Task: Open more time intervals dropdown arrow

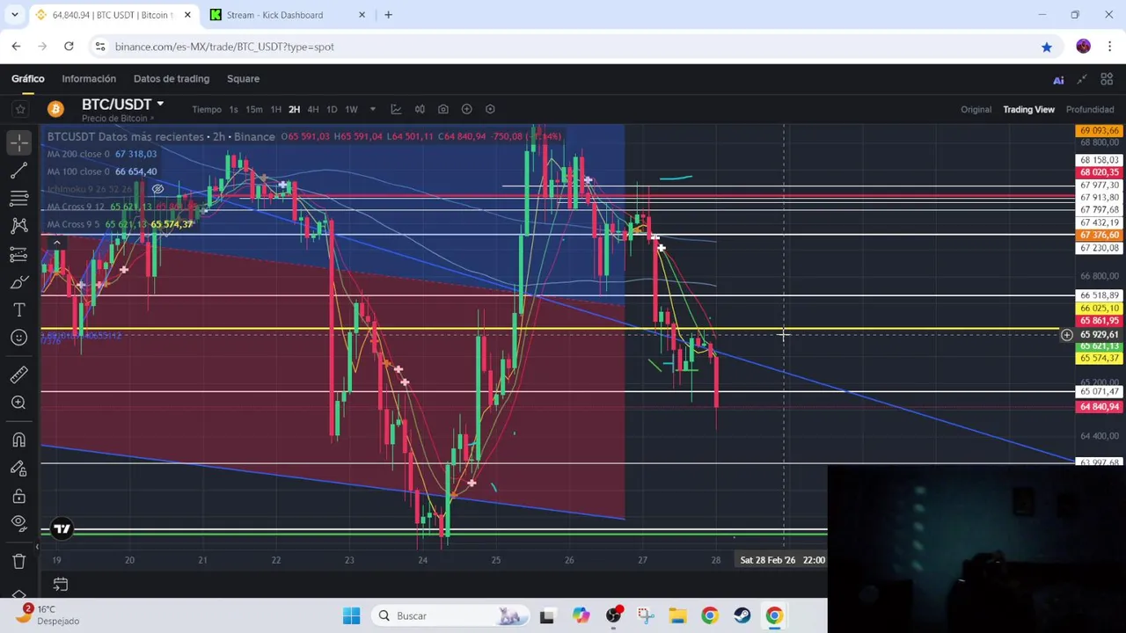Action: (x=372, y=109)
